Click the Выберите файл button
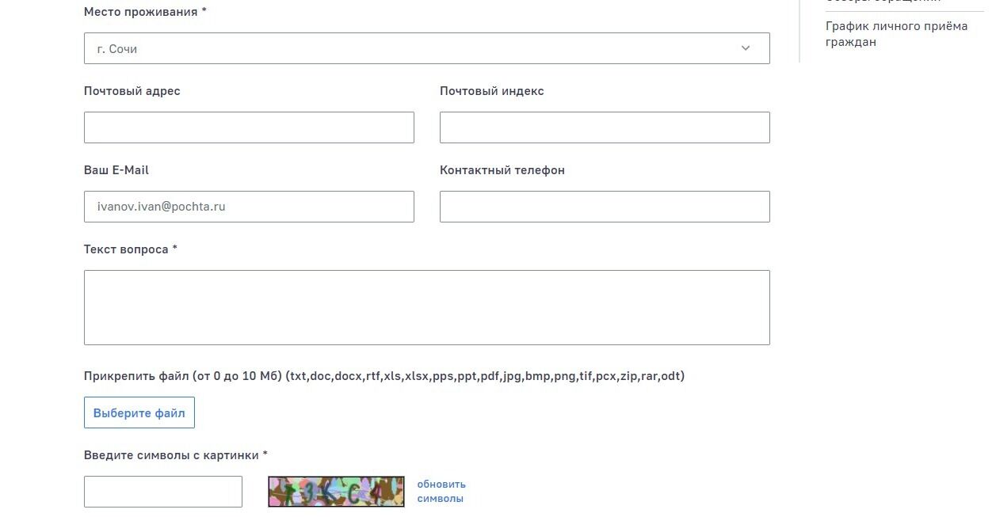 [139, 412]
